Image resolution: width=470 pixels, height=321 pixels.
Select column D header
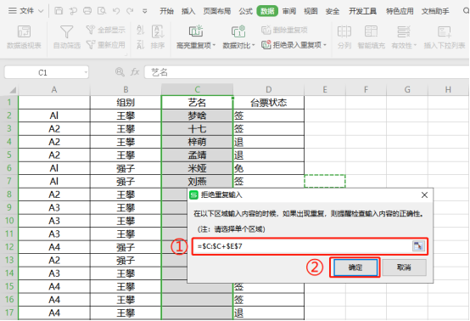pos(269,90)
